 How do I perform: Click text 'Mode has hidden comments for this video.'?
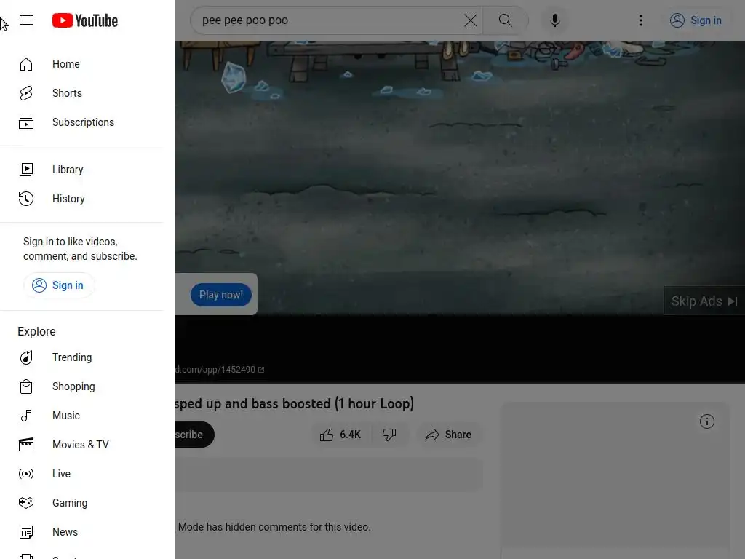(274, 527)
